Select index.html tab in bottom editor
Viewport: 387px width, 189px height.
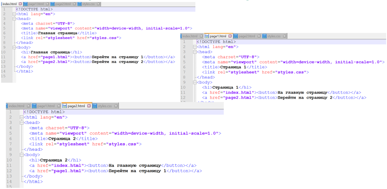pyautogui.click(x=19, y=106)
